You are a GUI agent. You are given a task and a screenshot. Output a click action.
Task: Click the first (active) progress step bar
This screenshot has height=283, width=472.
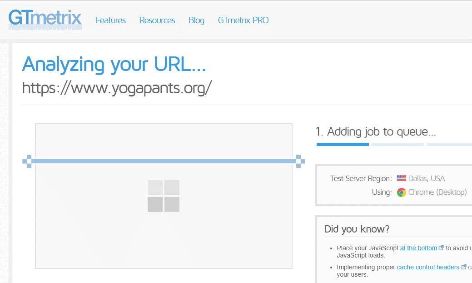343,145
